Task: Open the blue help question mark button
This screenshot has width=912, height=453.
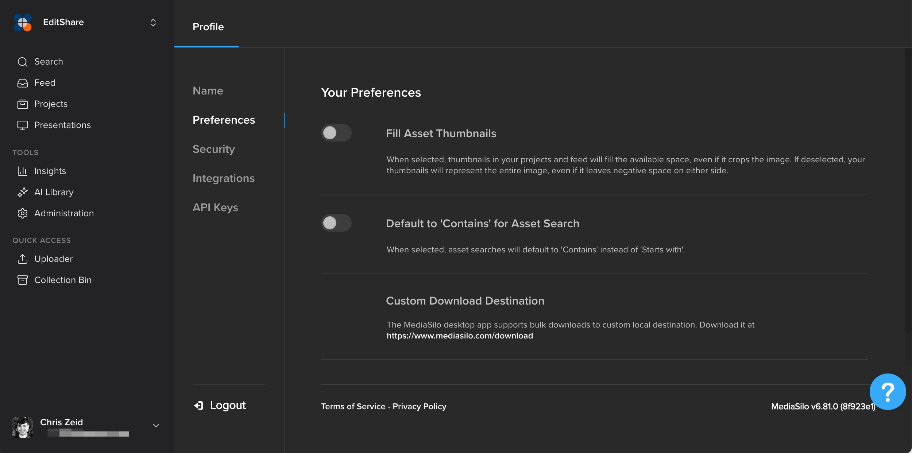Action: tap(888, 392)
